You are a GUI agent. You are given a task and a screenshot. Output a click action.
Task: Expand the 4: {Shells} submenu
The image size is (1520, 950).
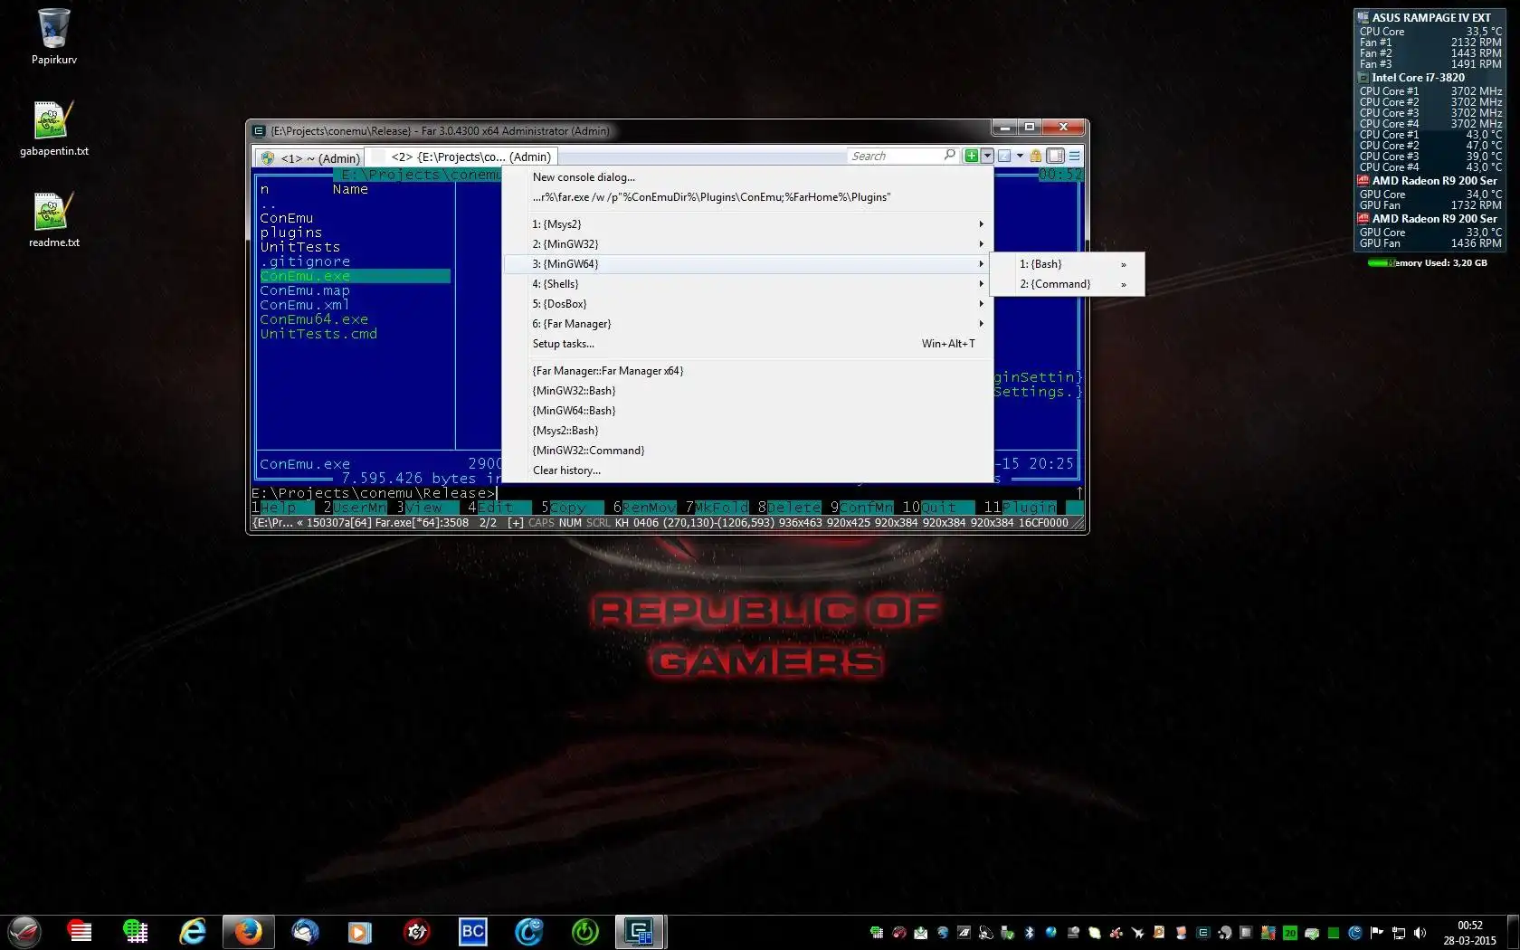tap(748, 284)
